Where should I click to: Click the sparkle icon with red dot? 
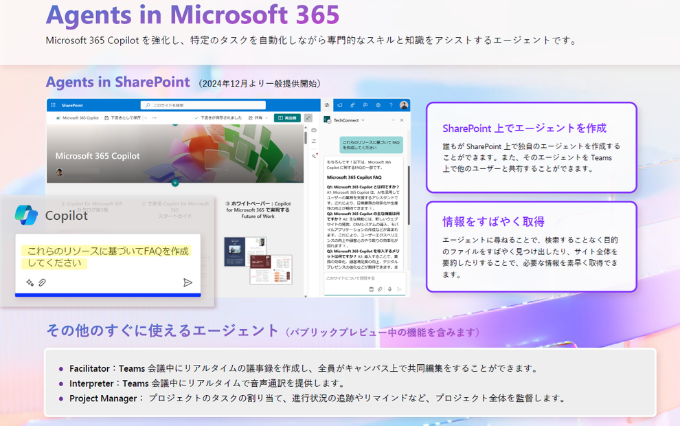(315, 156)
